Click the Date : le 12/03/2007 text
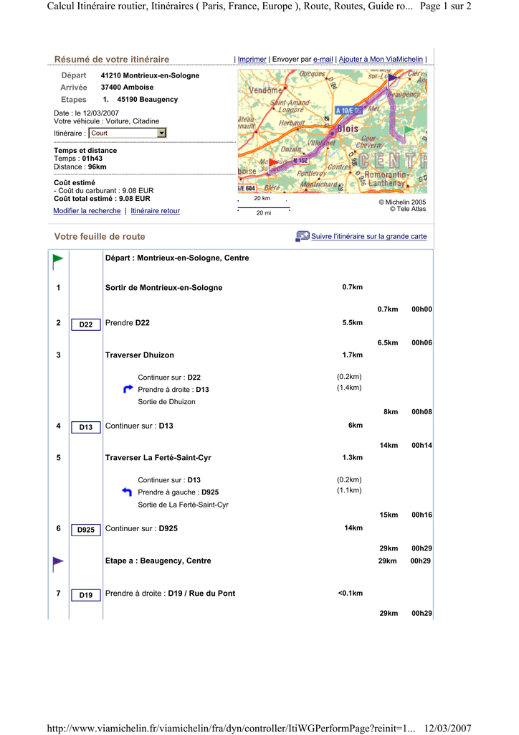Image resolution: width=519 pixels, height=735 pixels. 86,113
